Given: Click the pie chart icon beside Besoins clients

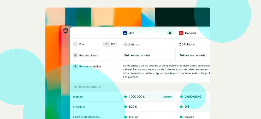Looking at the screenshot, I should [x=75, y=55].
